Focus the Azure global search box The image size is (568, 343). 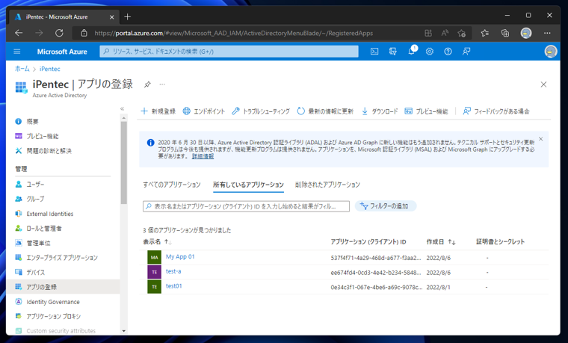pos(229,52)
